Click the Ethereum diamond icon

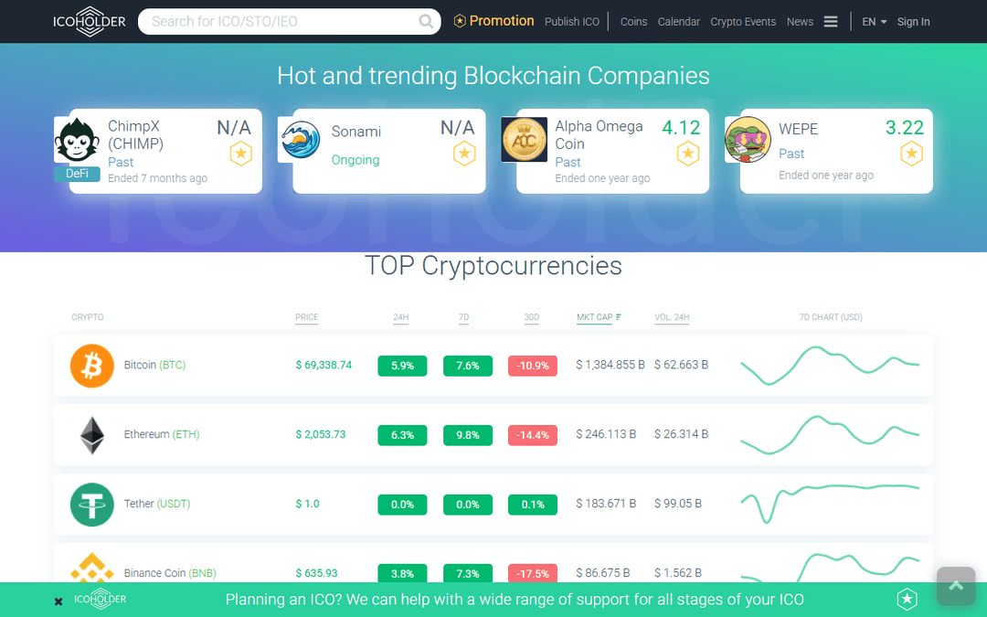(92, 435)
